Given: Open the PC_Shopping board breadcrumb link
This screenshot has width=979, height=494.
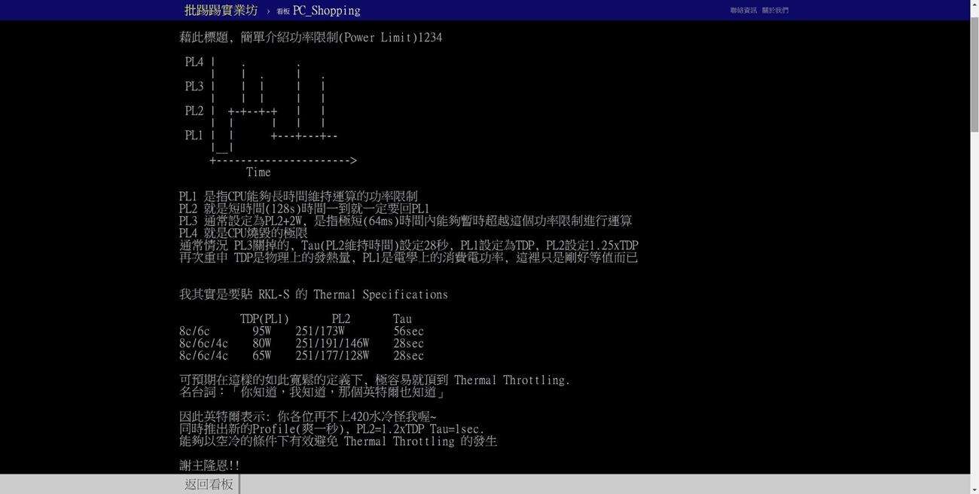Looking at the screenshot, I should click(325, 10).
